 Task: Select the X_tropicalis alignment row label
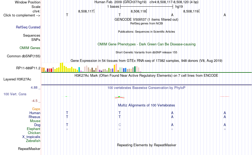point(31,137)
